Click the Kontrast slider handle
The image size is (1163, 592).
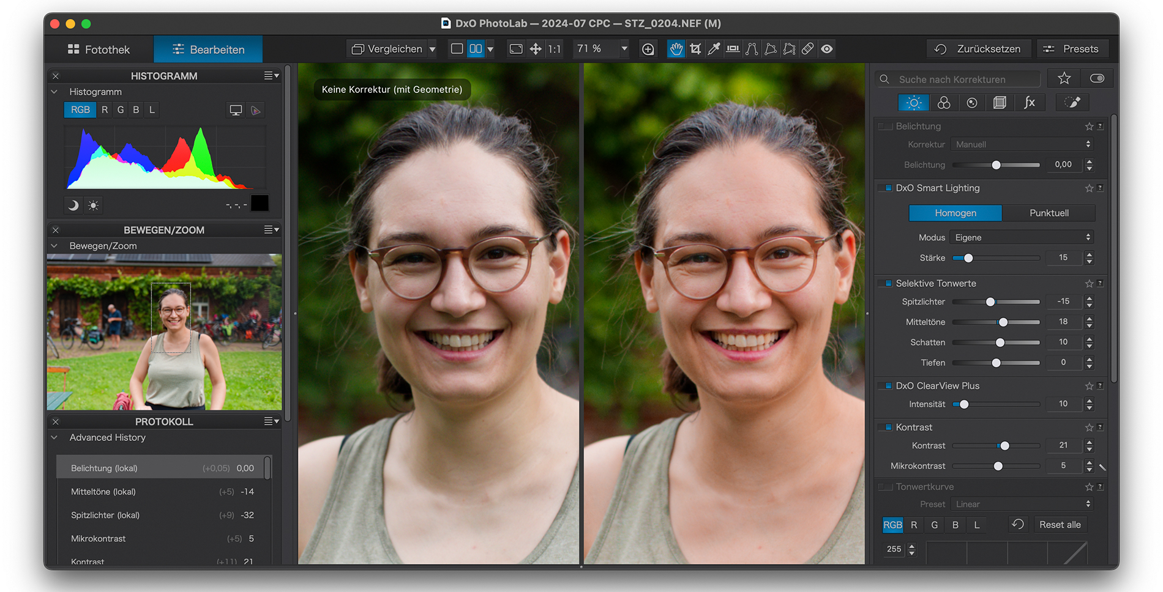click(x=1004, y=446)
